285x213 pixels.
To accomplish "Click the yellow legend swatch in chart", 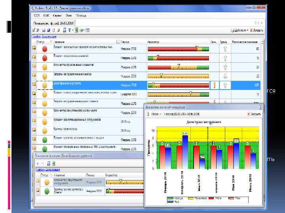I will pos(191,198).
